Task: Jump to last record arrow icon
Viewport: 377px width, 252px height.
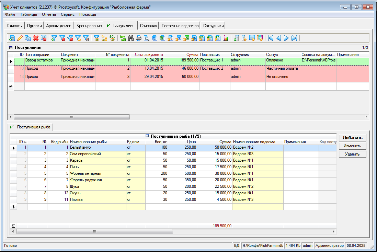Action: click(294, 38)
